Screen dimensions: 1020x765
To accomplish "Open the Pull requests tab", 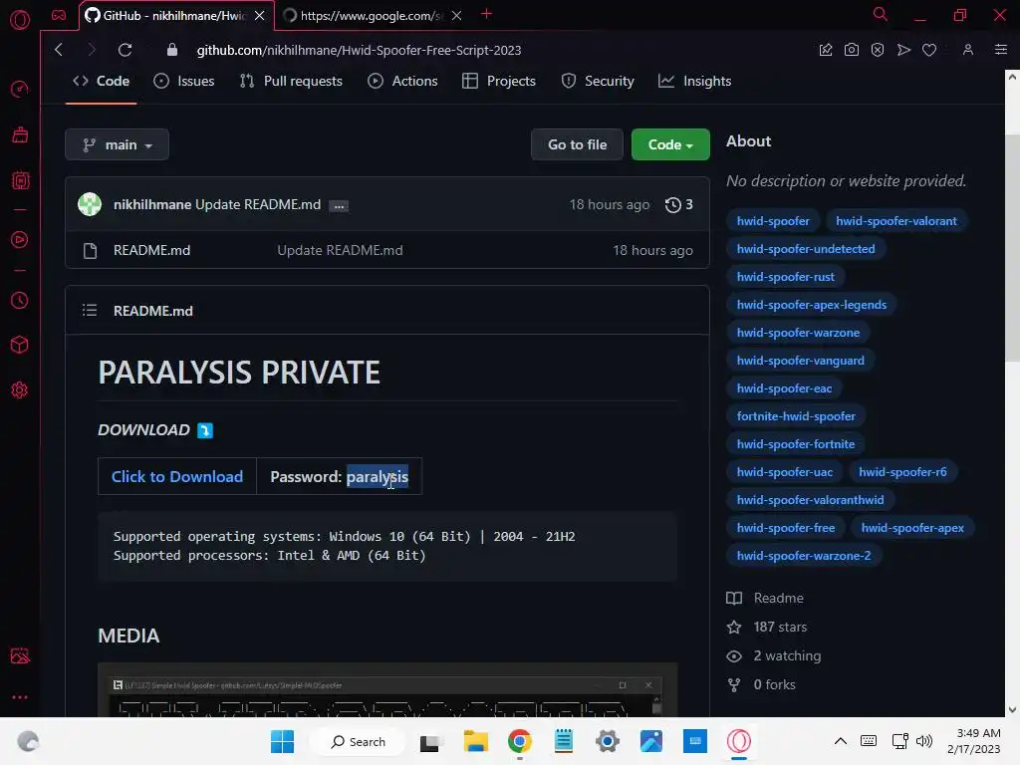I will [291, 82].
